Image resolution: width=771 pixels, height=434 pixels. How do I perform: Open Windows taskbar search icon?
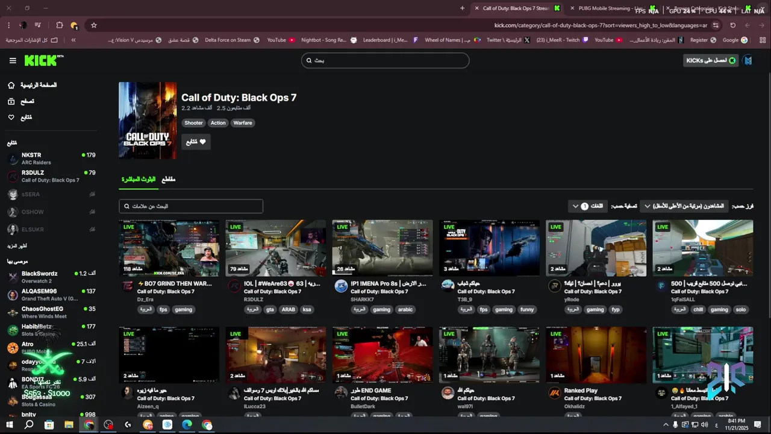tap(28, 424)
